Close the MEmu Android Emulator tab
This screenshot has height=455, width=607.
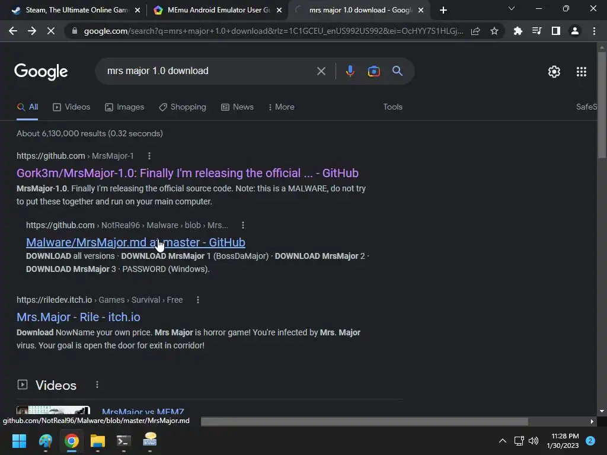pyautogui.click(x=279, y=10)
